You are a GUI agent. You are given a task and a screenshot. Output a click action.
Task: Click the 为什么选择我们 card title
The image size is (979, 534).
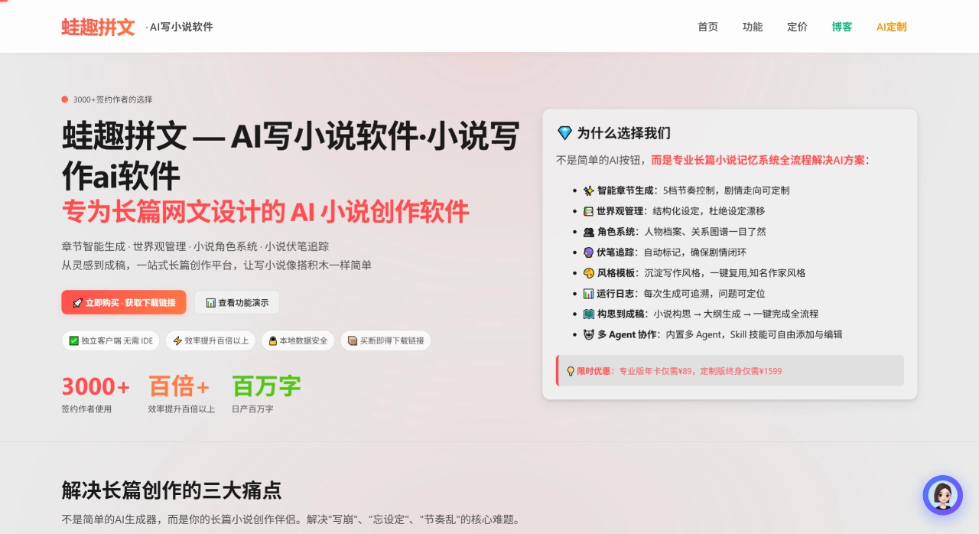623,133
